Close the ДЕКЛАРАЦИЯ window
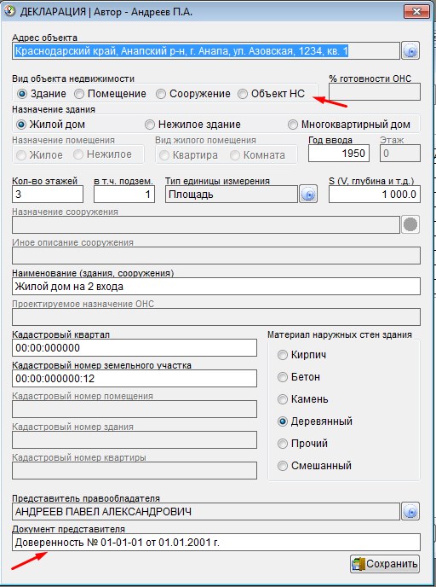 click(x=416, y=12)
